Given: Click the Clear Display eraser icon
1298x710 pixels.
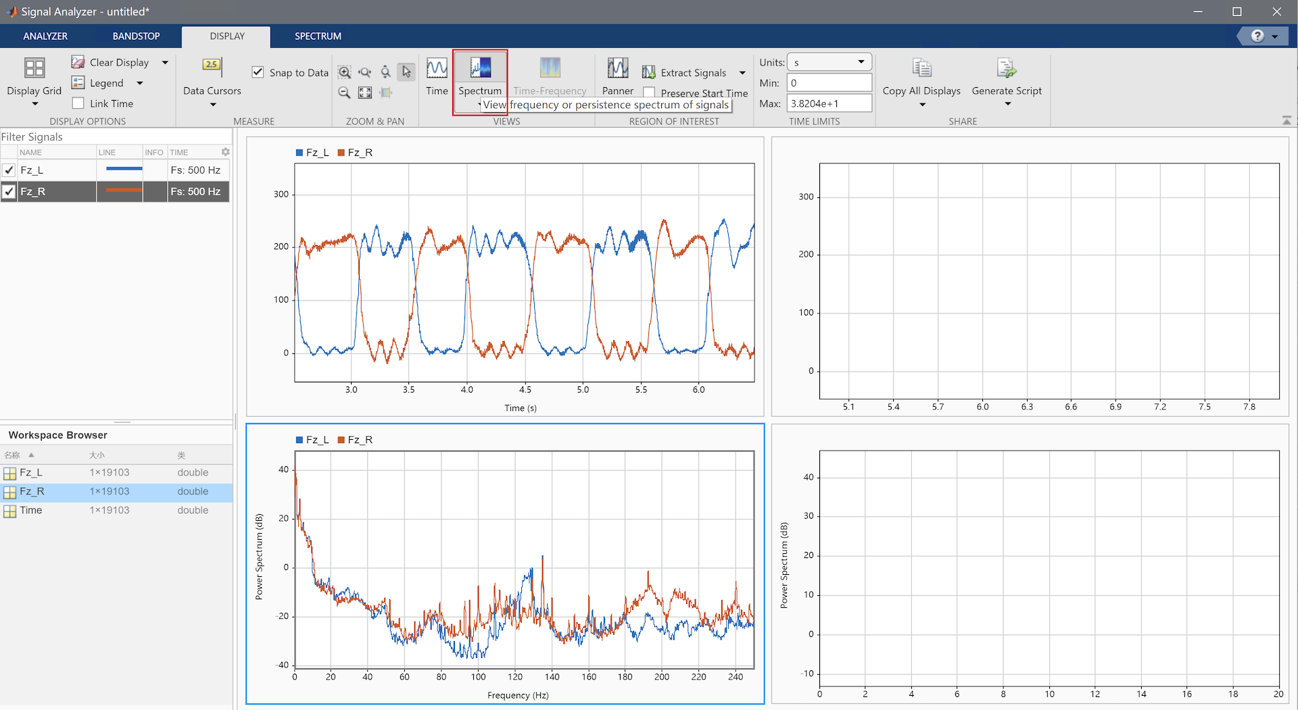Looking at the screenshot, I should (78, 61).
